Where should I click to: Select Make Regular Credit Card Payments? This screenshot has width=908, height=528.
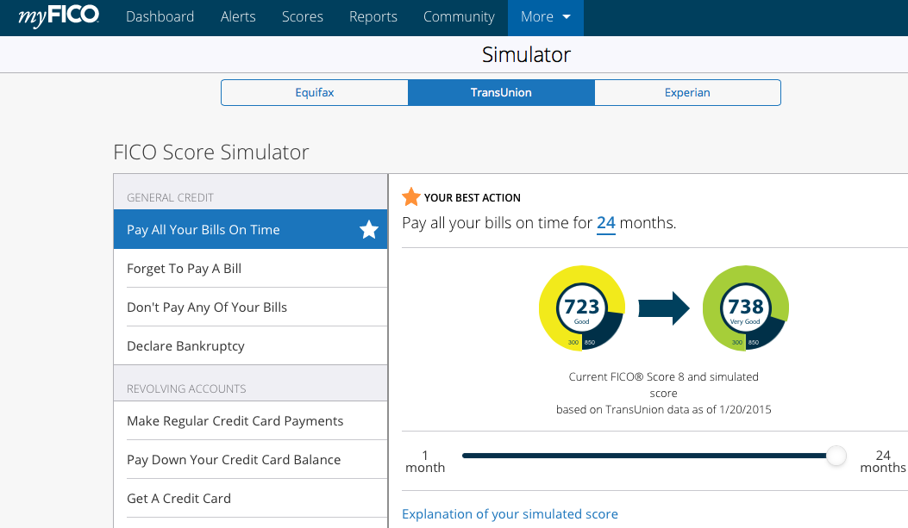pos(250,421)
